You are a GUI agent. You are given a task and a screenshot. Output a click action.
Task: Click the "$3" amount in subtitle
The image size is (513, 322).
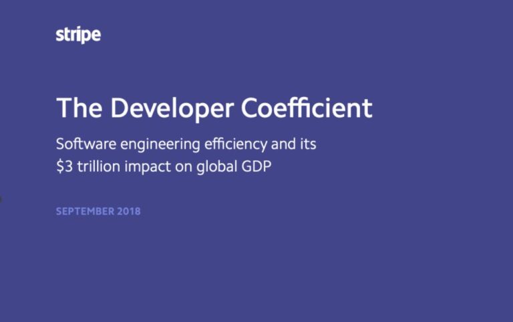click(63, 167)
